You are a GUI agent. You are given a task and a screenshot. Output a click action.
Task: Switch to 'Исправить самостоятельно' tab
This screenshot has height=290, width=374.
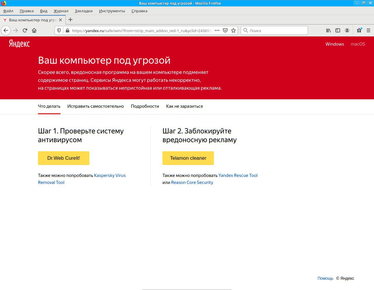tap(96, 106)
